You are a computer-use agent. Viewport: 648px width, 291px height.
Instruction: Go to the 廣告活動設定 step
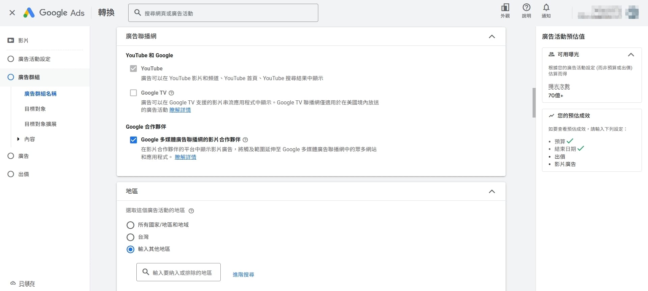pyautogui.click(x=34, y=59)
